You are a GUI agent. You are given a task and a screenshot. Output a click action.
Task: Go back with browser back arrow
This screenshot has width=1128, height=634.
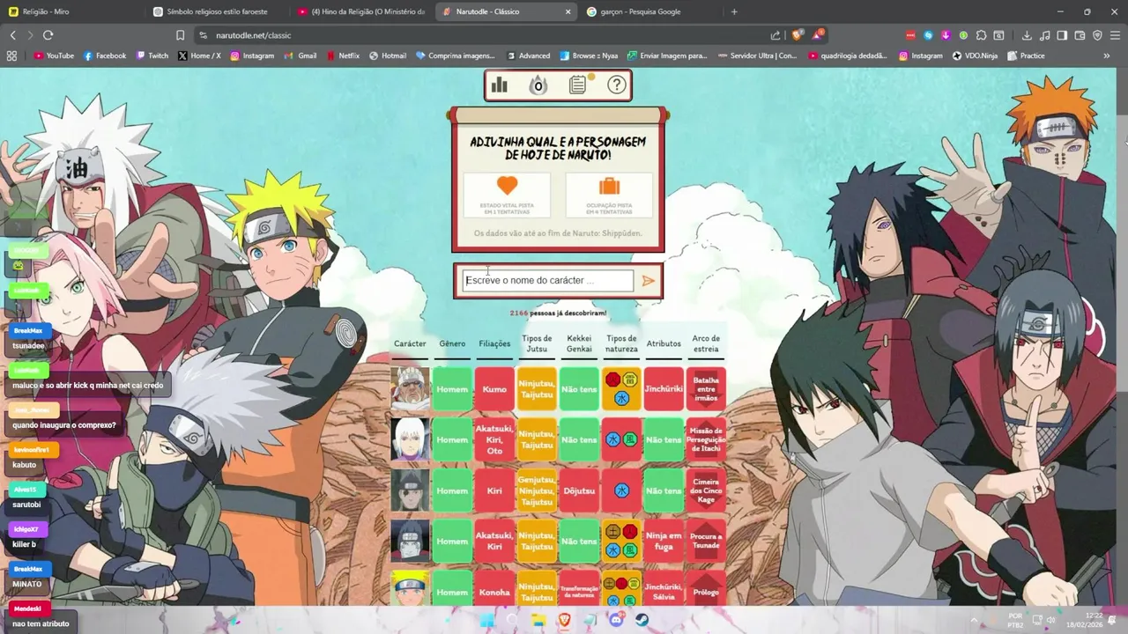(x=12, y=35)
